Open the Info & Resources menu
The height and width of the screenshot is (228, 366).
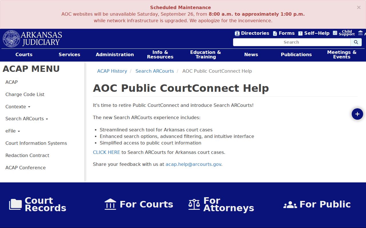point(160,54)
